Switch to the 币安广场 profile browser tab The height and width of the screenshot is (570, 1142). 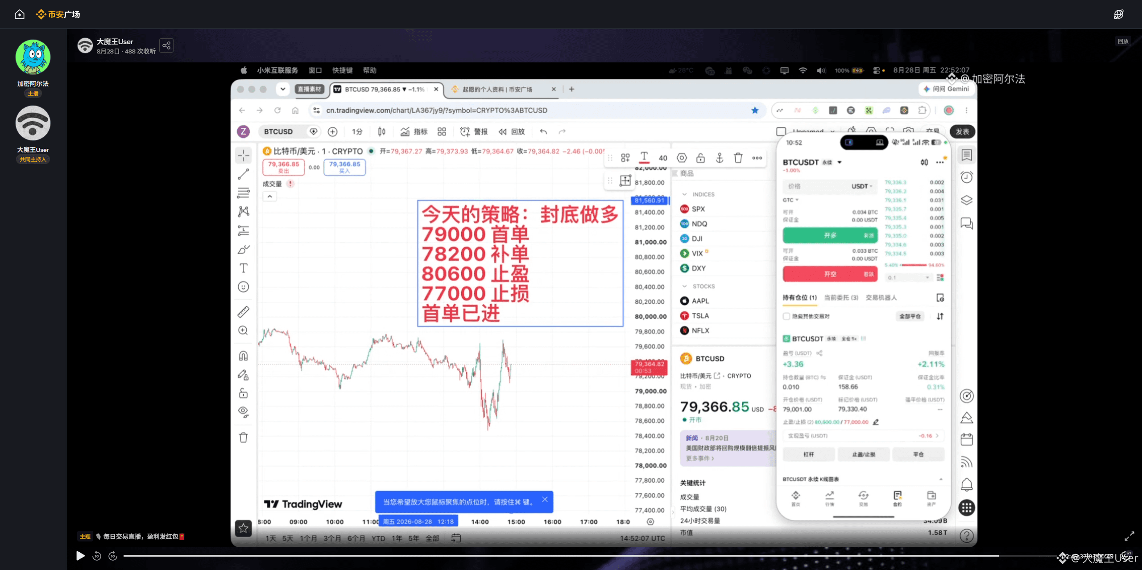click(503, 89)
